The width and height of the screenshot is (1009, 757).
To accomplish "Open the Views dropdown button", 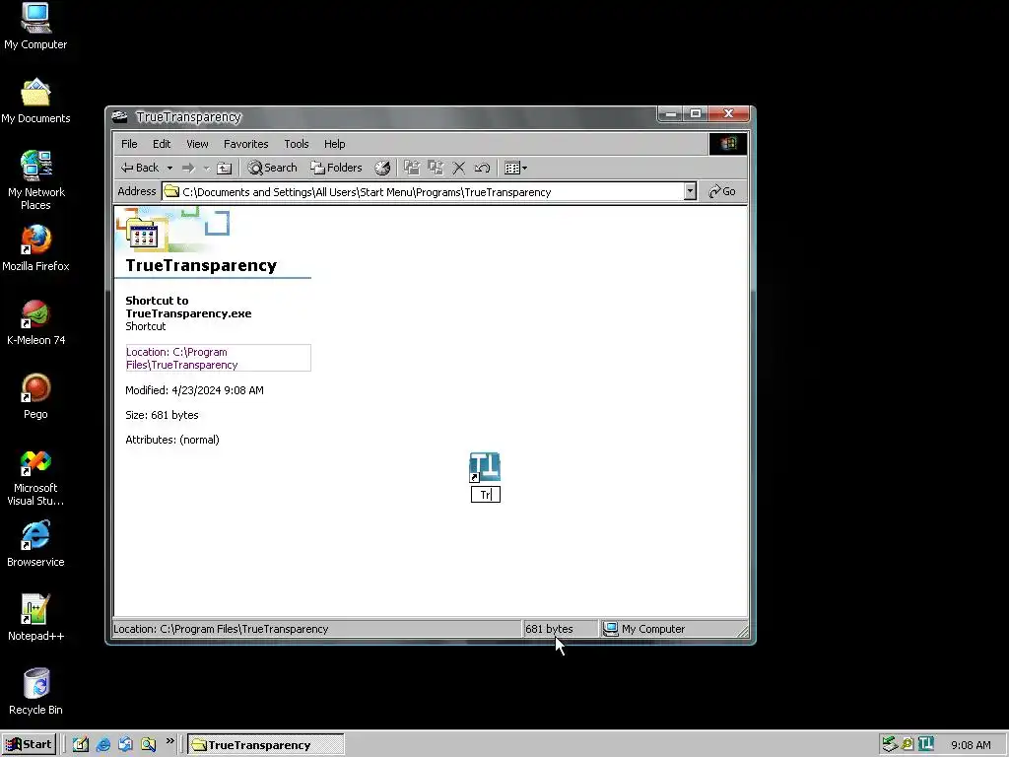I will (x=515, y=168).
